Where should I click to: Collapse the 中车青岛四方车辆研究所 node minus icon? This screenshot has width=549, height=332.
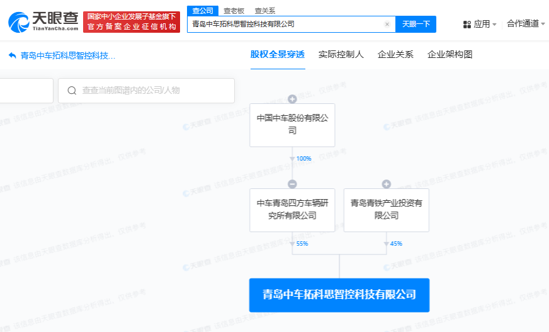[x=292, y=184]
